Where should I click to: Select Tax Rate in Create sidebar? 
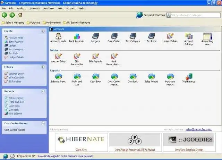[11, 53]
